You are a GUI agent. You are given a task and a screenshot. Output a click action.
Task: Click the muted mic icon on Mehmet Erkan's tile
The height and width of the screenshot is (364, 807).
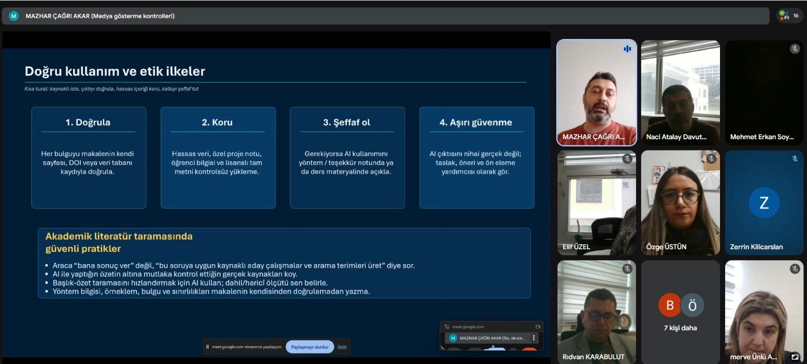pyautogui.click(x=794, y=49)
